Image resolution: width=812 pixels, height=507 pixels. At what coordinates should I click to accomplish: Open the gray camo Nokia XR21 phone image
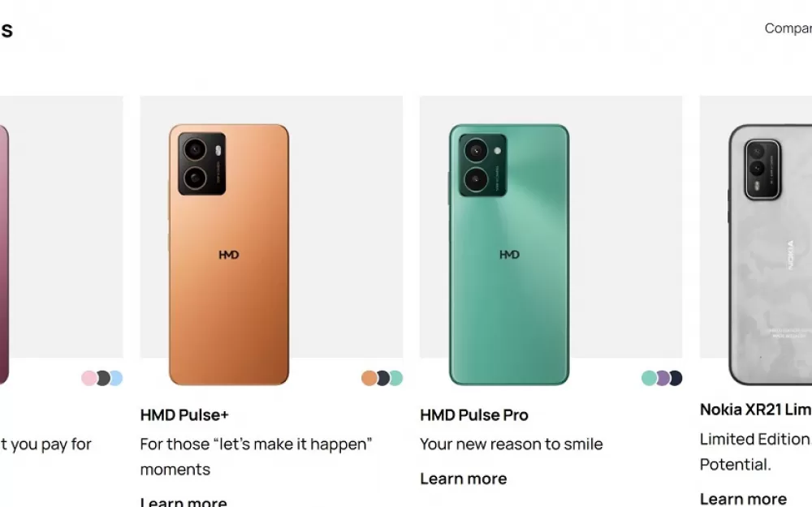pyautogui.click(x=771, y=255)
